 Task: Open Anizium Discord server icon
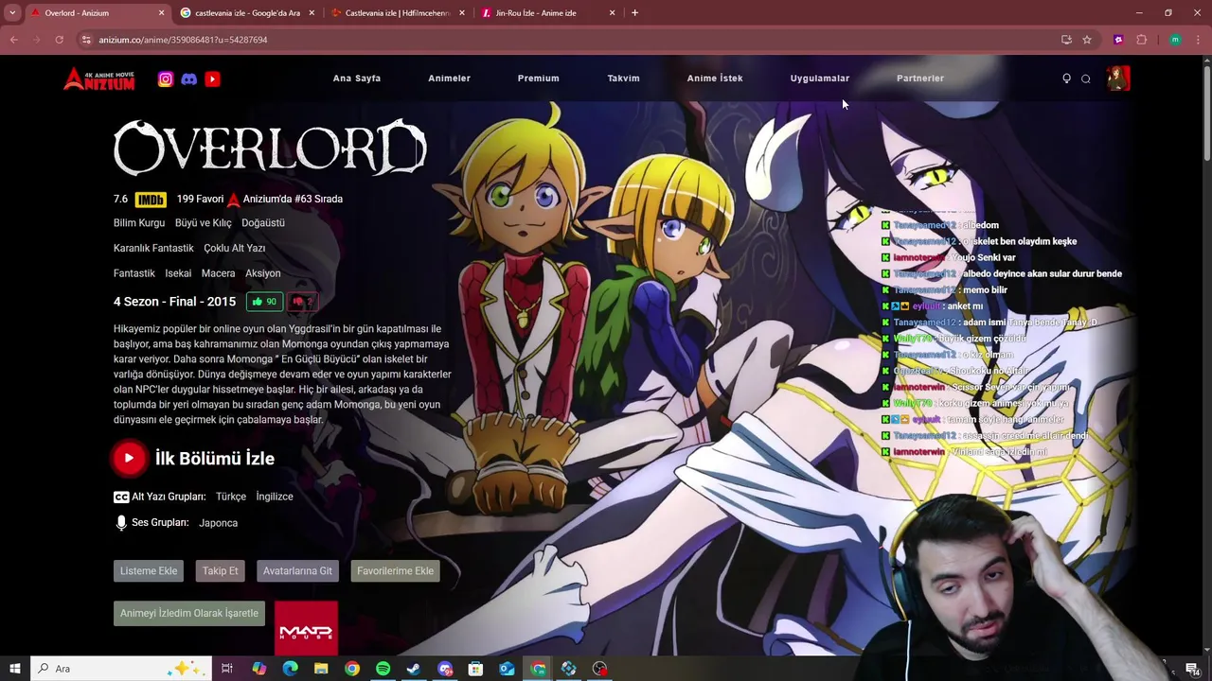(189, 79)
